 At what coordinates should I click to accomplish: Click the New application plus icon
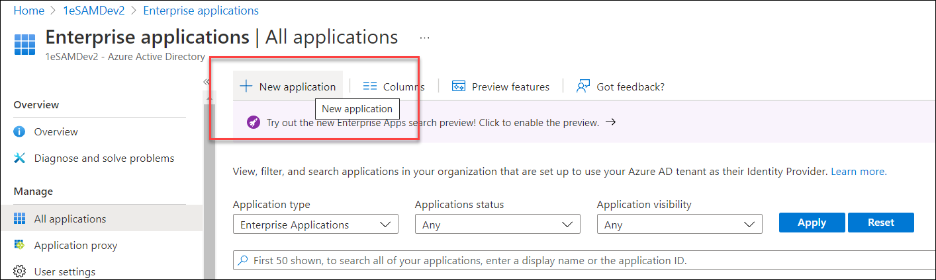pos(246,87)
